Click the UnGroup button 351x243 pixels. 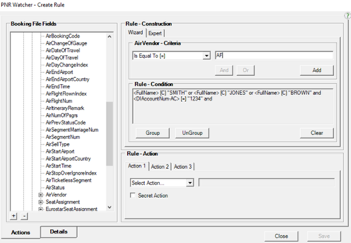coord(192,133)
